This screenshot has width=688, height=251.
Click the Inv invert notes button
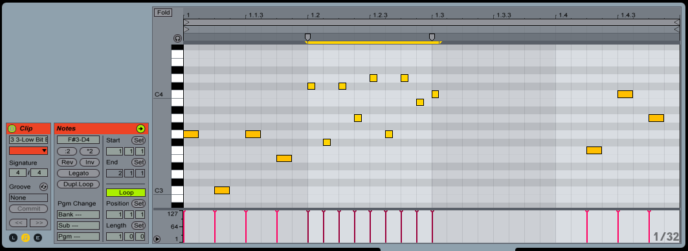tap(89, 162)
